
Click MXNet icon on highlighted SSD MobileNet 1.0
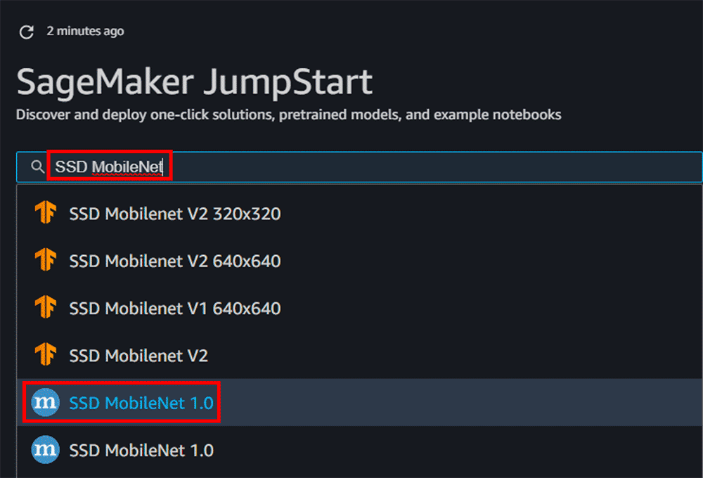point(45,403)
